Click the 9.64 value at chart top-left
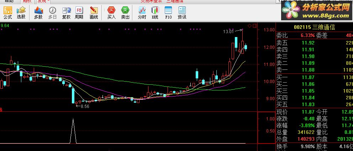The height and width of the screenshot is (151, 353). click(5, 26)
